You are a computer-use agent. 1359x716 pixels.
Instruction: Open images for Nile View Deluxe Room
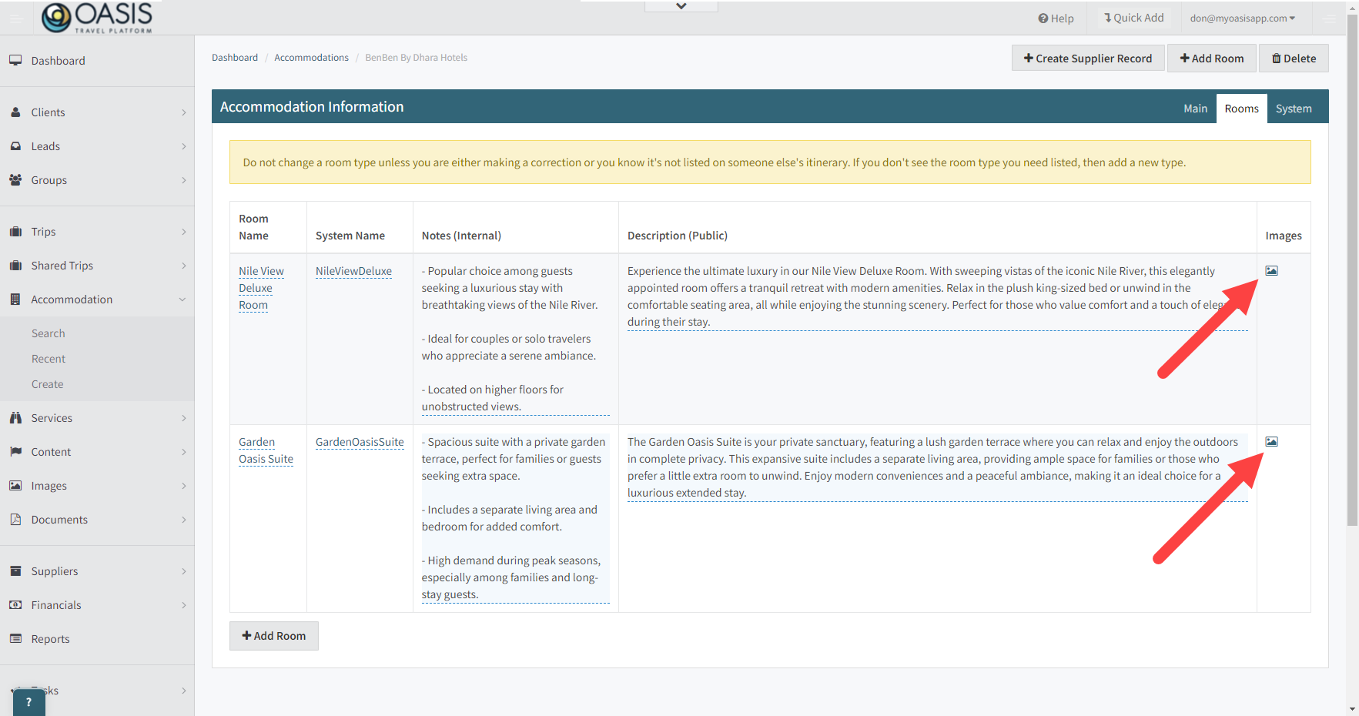tap(1271, 270)
